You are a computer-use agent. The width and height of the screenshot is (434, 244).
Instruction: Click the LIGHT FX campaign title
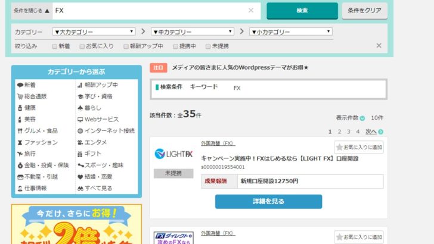[280, 159]
